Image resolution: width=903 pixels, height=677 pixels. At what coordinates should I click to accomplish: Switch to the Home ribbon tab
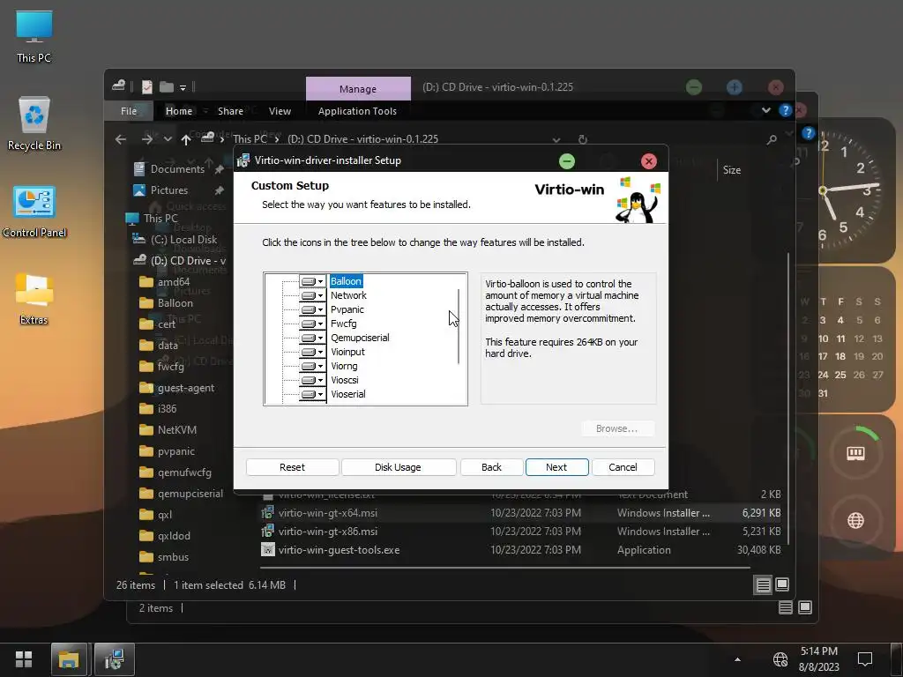click(x=178, y=111)
